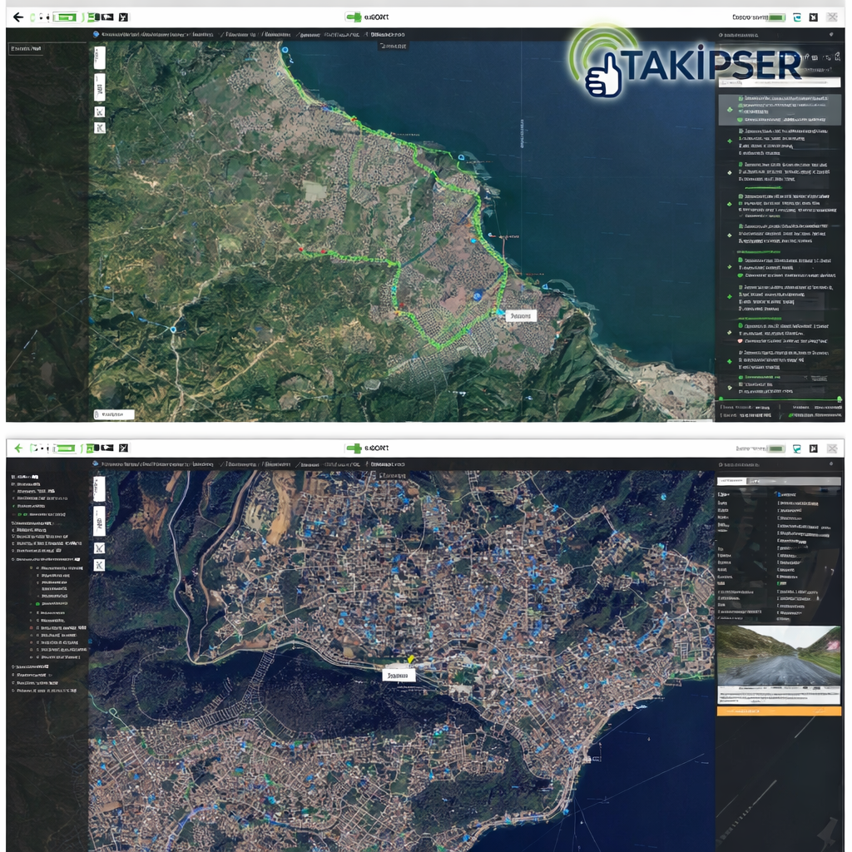Click the green logo icon in upper title bar
Screen dimensions: 852x852
[354, 17]
